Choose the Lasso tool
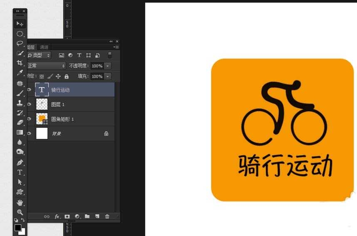This screenshot has height=236, width=357. 20,43
